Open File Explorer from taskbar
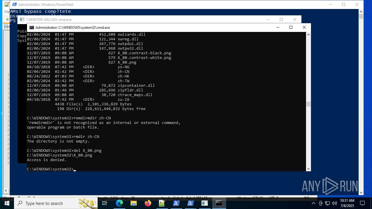The height and width of the screenshot is (209, 372). coord(134,203)
